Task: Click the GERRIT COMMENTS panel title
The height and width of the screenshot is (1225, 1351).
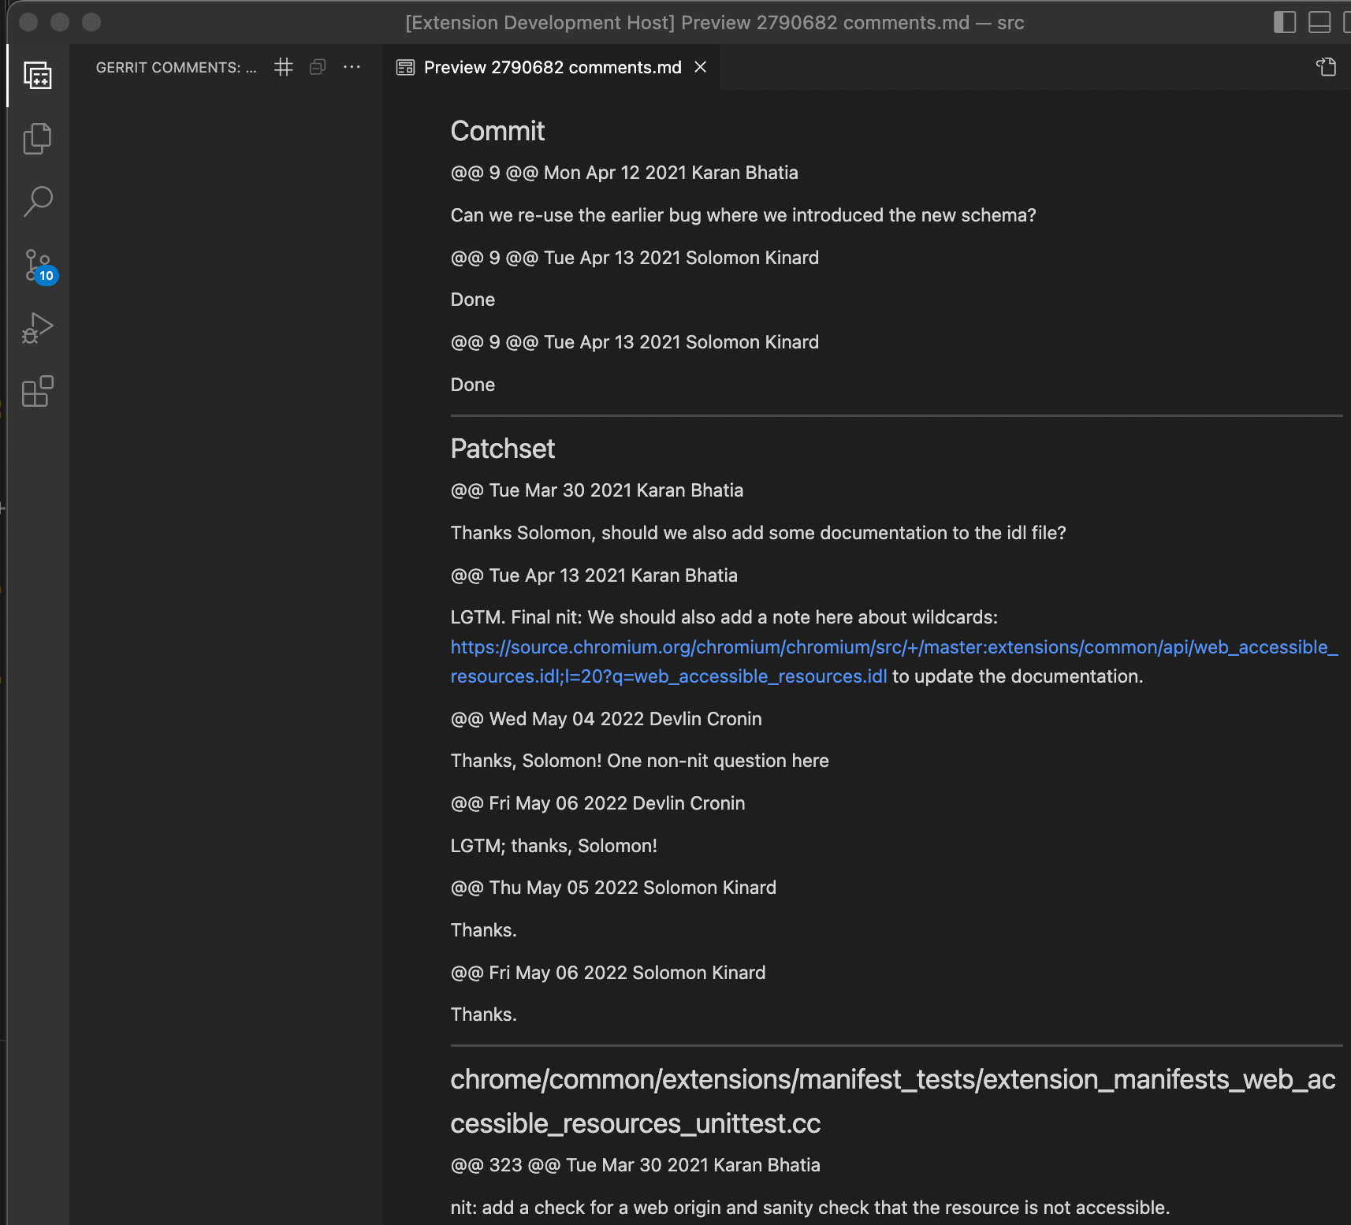Action: click(x=175, y=68)
